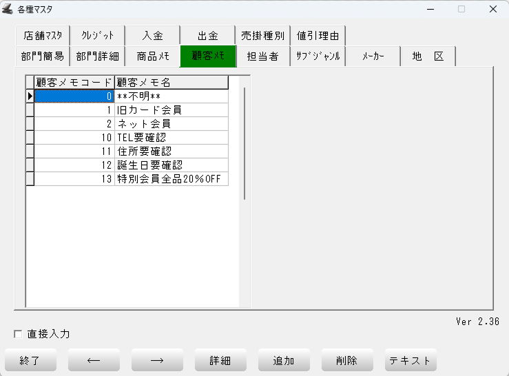The width and height of the screenshot is (509, 376).
Task: Open the 売掛種別 tab
Action: click(x=262, y=35)
